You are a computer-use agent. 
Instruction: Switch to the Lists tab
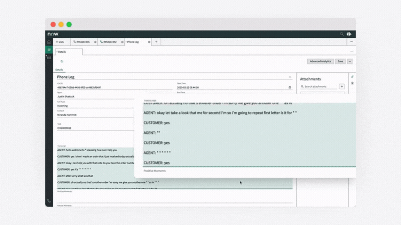[x=60, y=42]
